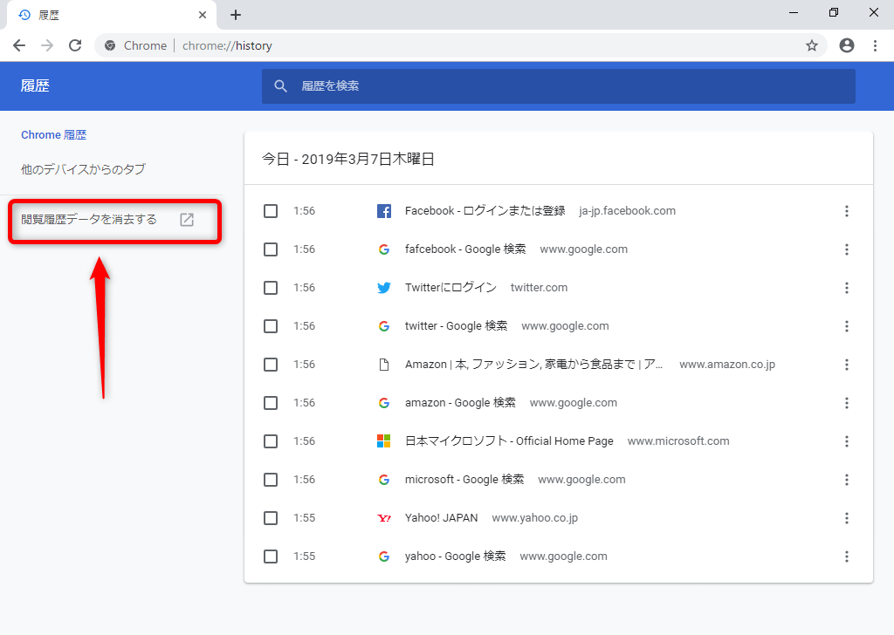
Task: Bookmark this page with star icon
Action: (811, 45)
